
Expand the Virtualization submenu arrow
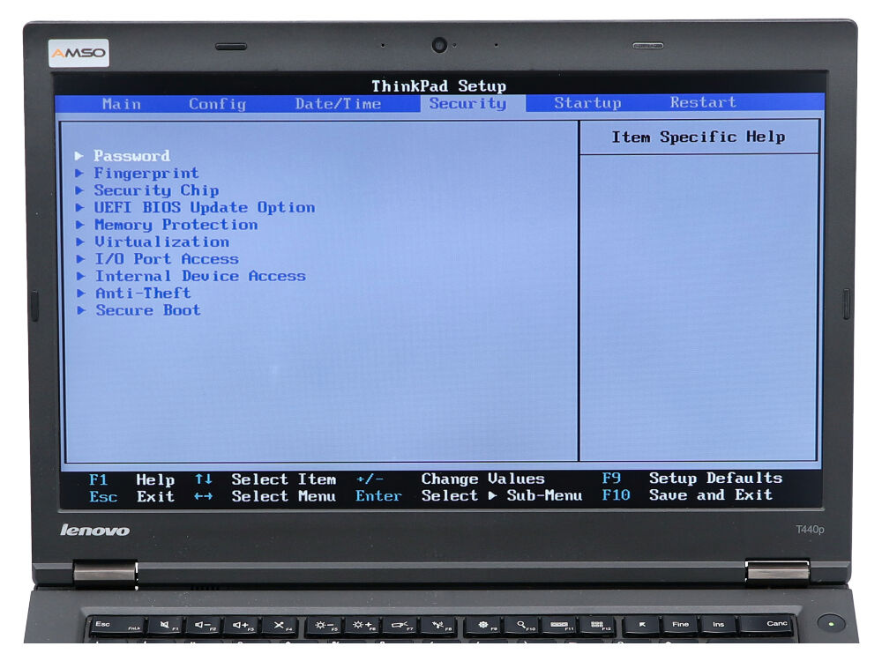(x=80, y=242)
